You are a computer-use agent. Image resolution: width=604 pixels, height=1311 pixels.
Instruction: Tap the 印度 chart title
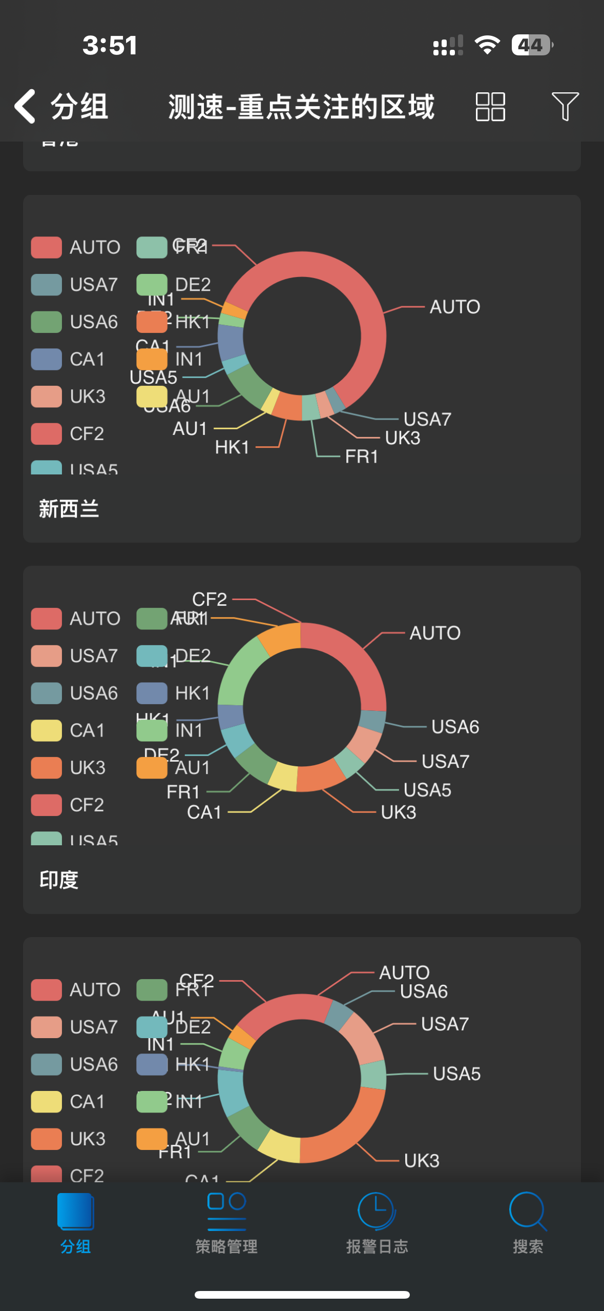[x=59, y=880]
